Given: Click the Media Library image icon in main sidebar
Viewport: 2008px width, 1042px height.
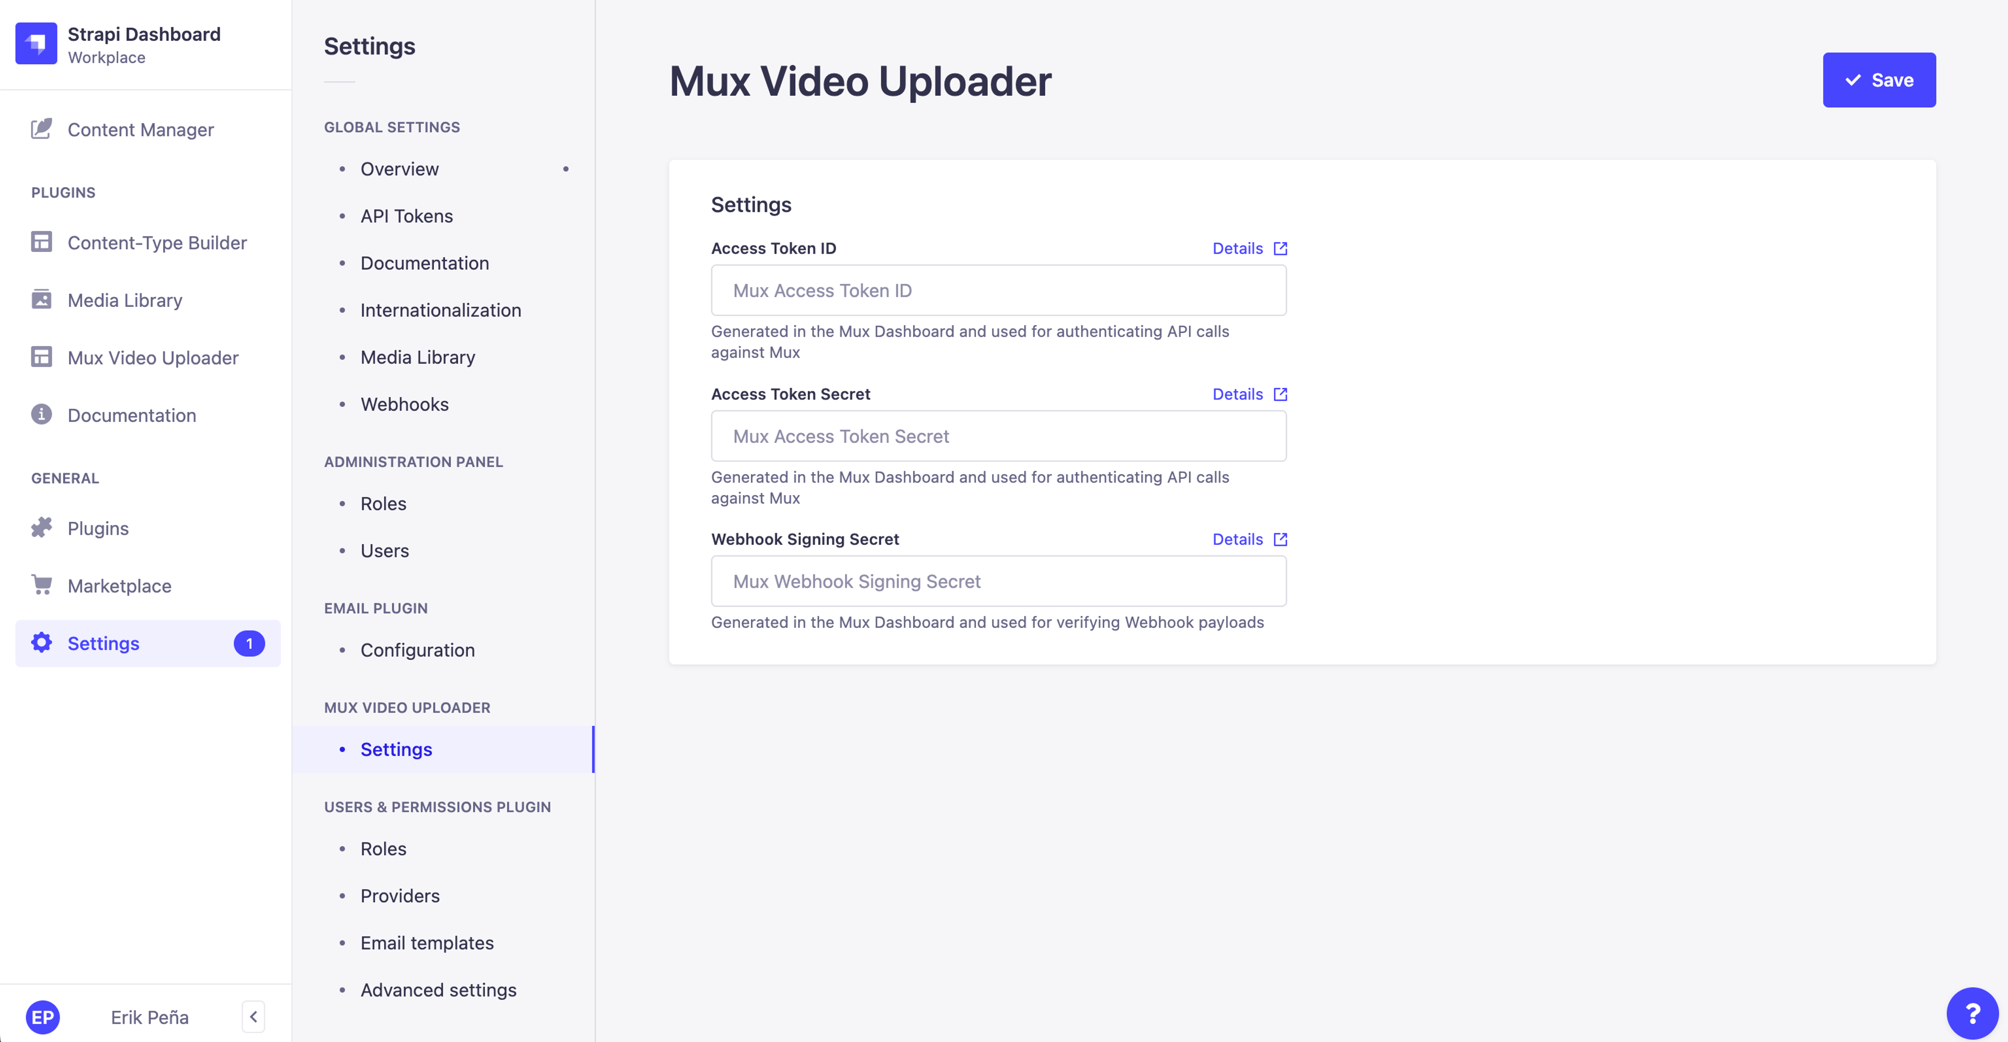Looking at the screenshot, I should point(41,299).
